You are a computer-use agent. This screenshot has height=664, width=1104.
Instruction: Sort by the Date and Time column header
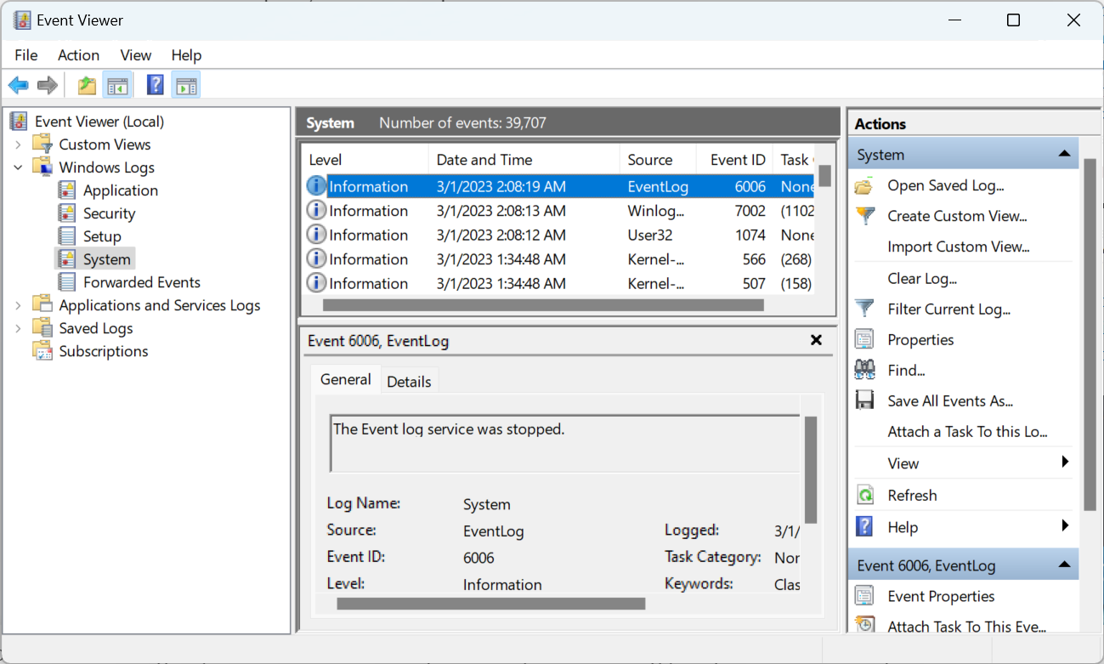click(x=524, y=160)
